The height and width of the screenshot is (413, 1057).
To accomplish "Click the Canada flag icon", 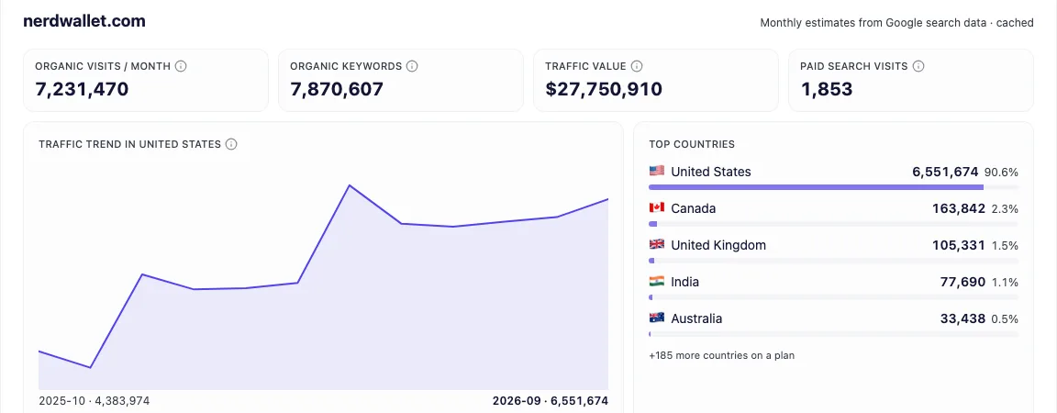I will [x=657, y=207].
